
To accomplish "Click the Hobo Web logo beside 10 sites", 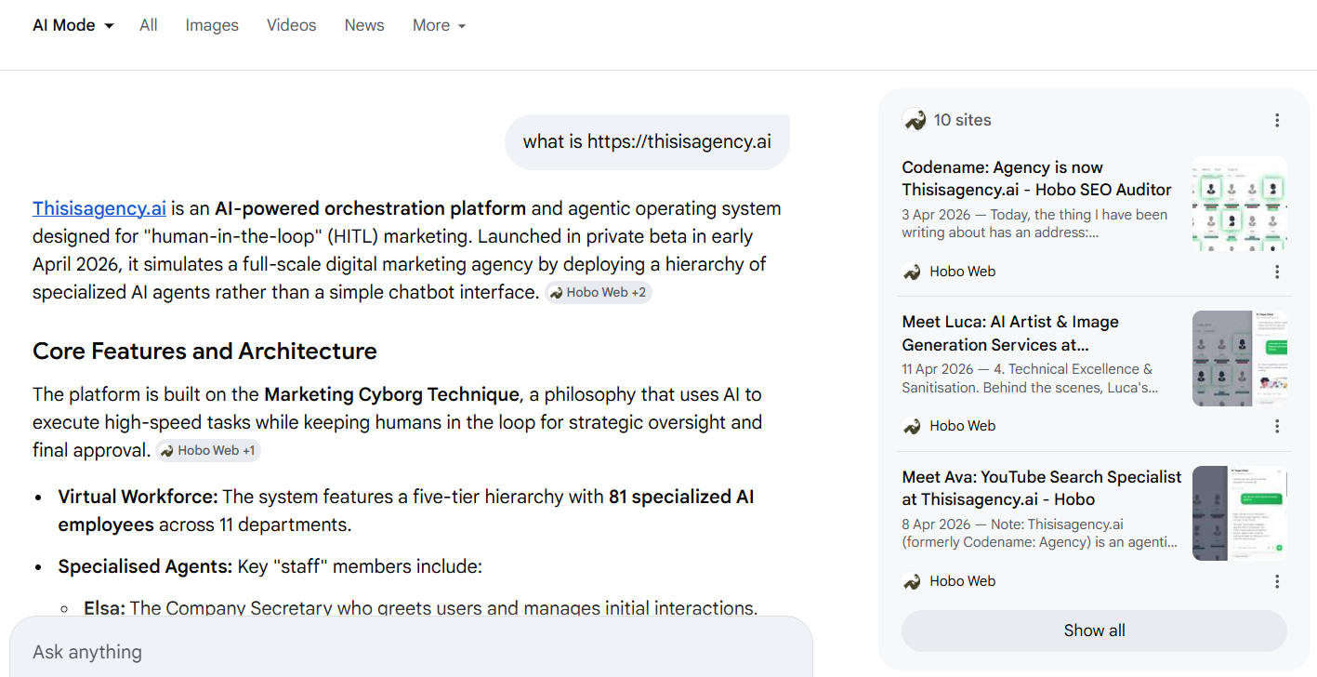I will [915, 120].
